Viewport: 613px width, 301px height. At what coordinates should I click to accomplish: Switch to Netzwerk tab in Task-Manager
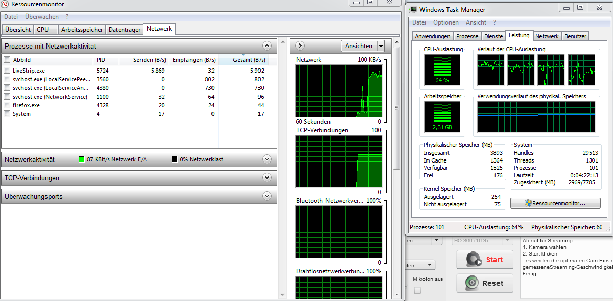[547, 36]
